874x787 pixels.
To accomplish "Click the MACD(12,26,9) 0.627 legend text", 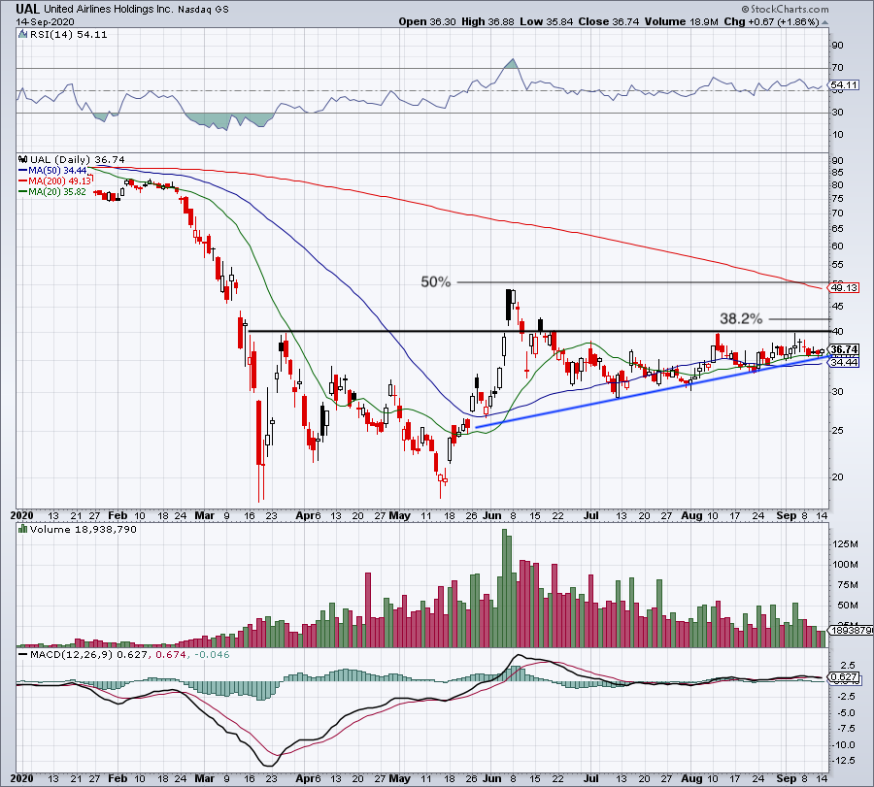I will 89,654.
